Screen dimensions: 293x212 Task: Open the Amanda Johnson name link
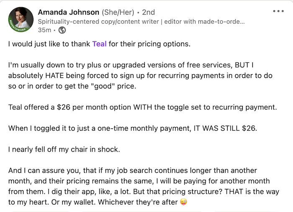(x=68, y=12)
